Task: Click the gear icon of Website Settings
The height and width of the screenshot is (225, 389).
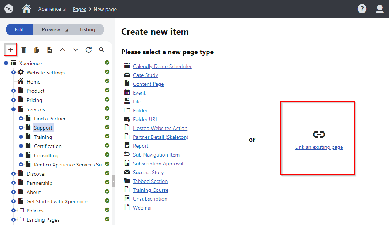Action: coord(21,72)
